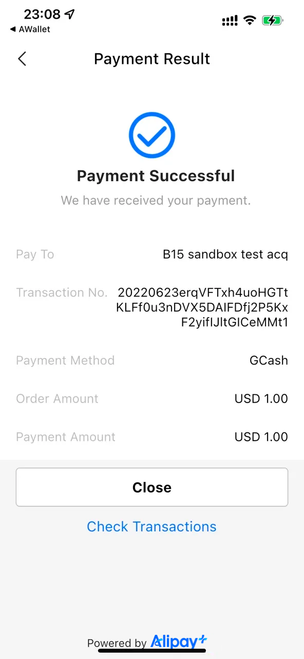Viewport: 304px width, 659px height.
Task: Tap the Order Amount value USD 1.00
Action: [261, 398]
